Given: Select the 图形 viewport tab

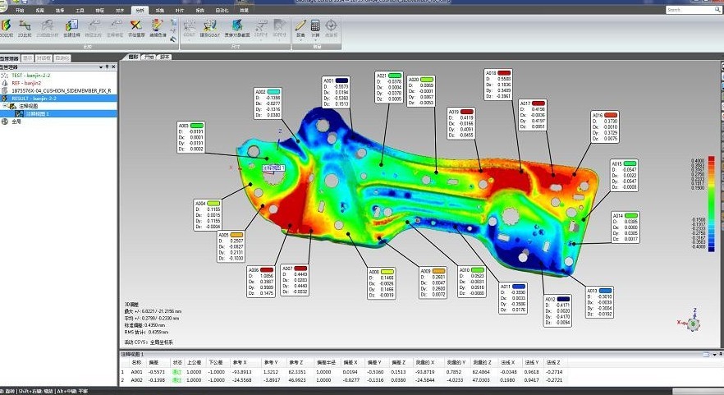Looking at the screenshot, I should tap(133, 57).
